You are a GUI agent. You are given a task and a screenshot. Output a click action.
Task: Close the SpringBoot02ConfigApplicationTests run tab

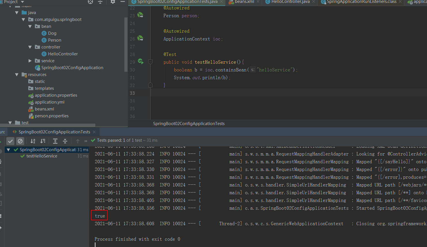pos(94,132)
